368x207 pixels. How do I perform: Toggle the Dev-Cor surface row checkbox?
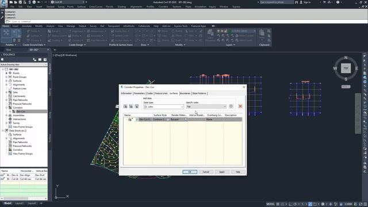click(137, 120)
